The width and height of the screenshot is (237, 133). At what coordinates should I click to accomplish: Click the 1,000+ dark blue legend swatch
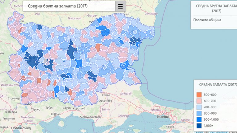199,126
